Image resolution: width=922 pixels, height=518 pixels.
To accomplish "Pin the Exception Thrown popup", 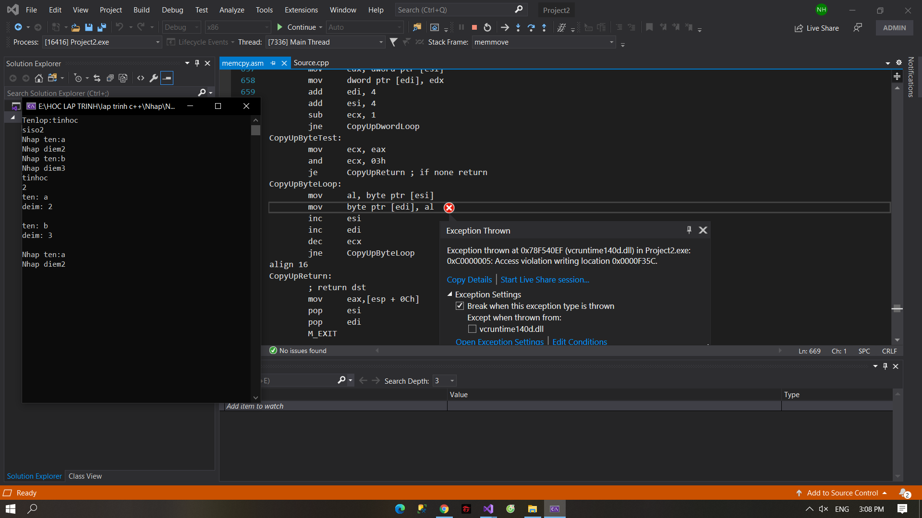I will (689, 230).
